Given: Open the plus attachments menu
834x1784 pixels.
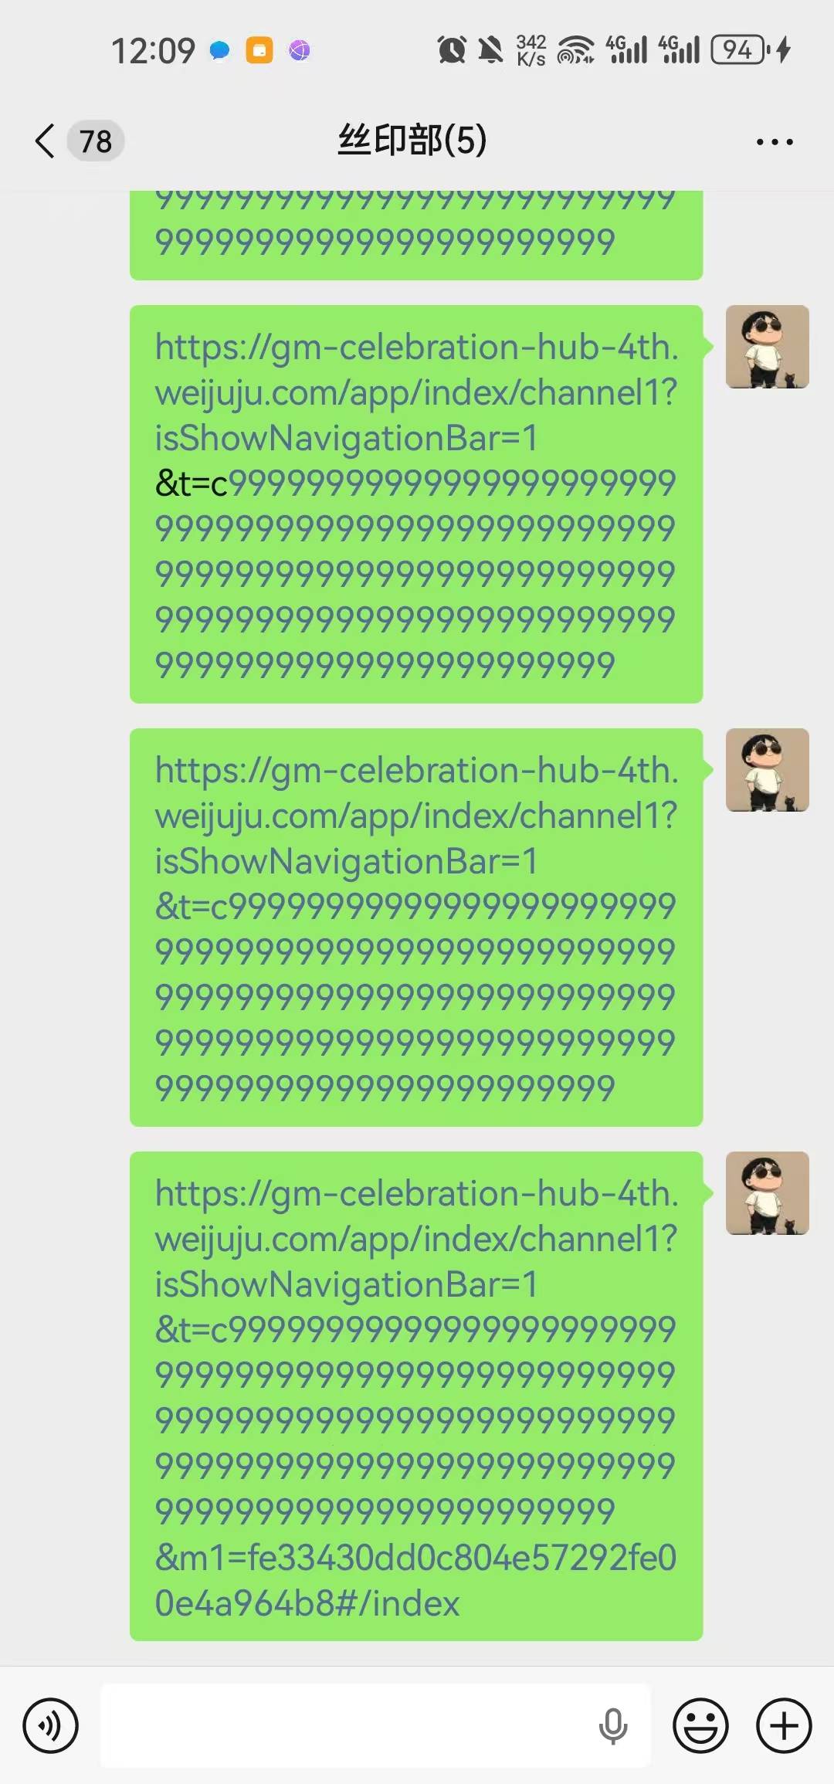Looking at the screenshot, I should 784,1725.
